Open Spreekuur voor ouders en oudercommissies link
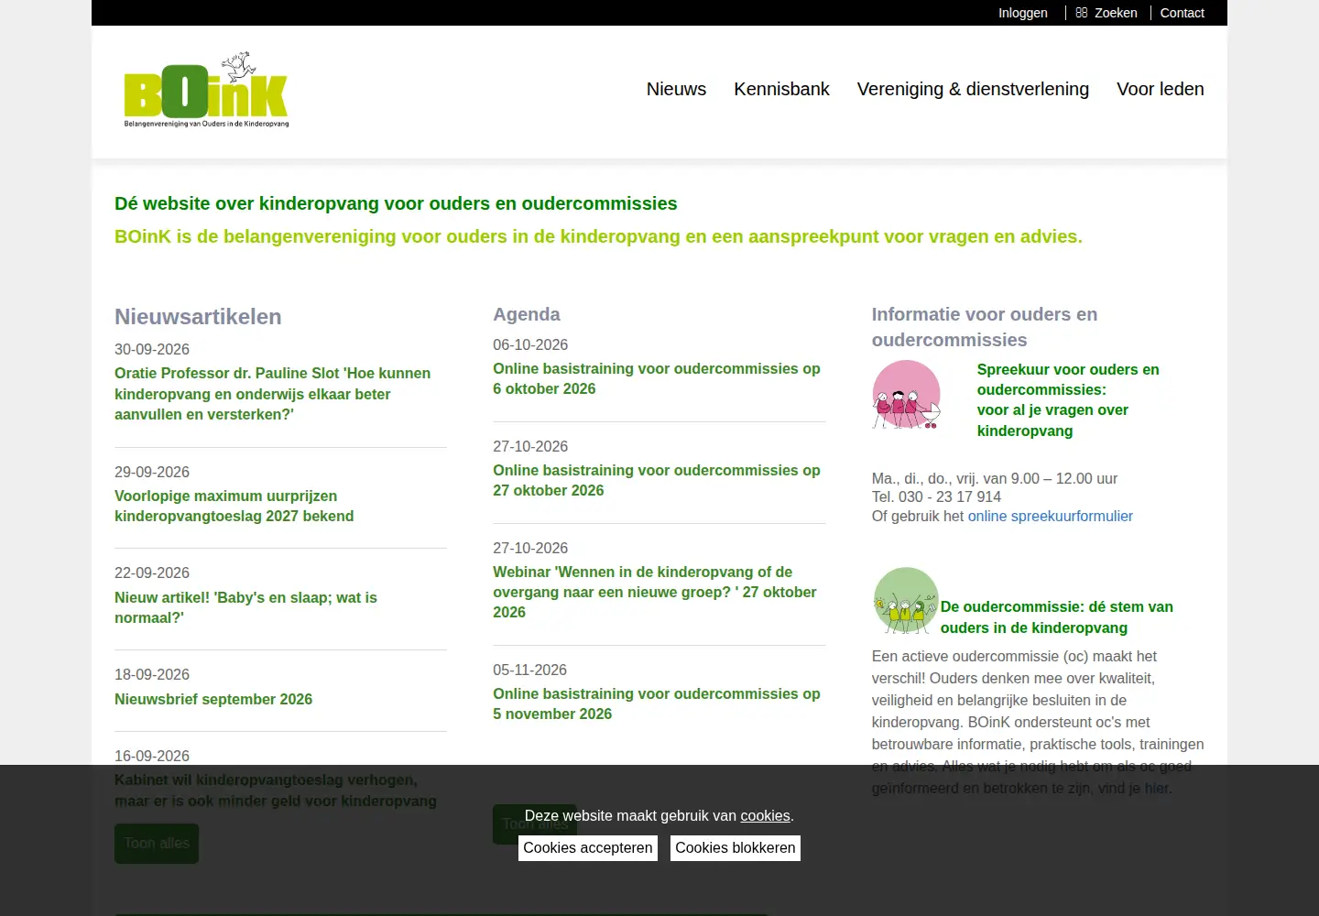This screenshot has width=1319, height=916. pos(1068,400)
